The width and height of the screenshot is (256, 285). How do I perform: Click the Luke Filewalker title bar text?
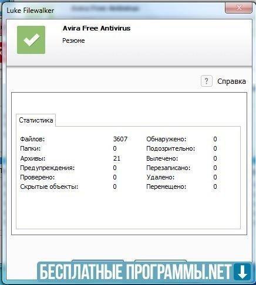tap(31, 11)
